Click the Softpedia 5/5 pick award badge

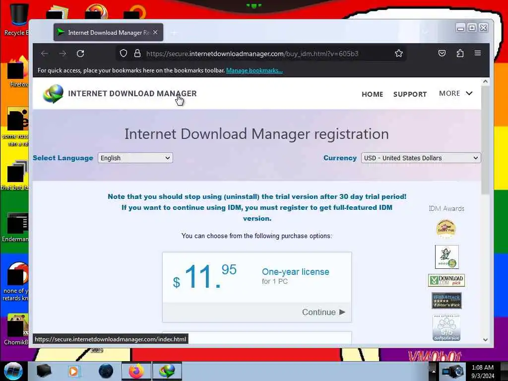pyautogui.click(x=446, y=327)
